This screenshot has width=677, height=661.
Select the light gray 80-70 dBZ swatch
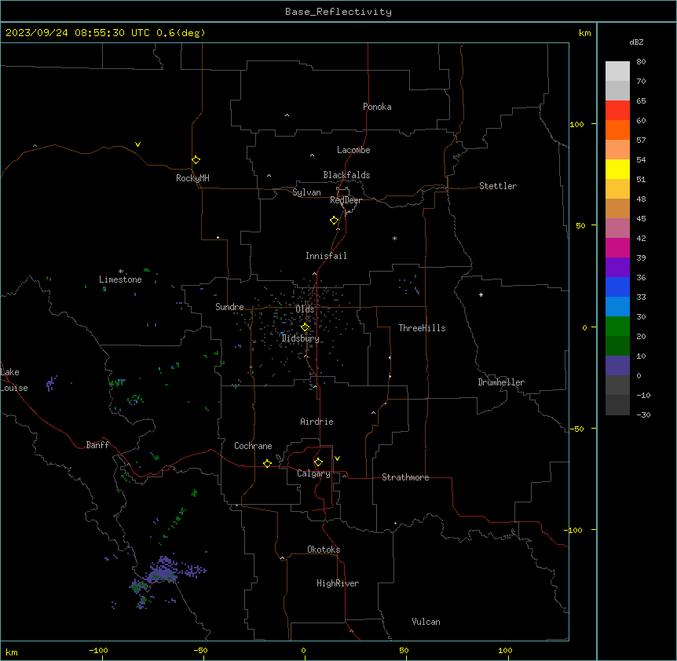coord(617,71)
